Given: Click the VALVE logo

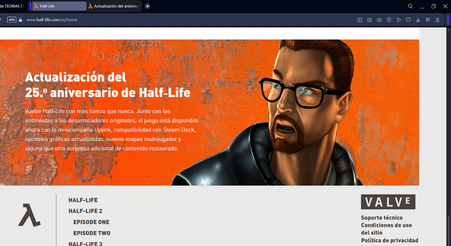Looking at the screenshot, I should [x=388, y=202].
